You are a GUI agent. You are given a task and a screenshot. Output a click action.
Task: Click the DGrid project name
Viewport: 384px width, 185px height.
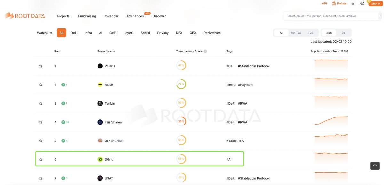(109, 159)
